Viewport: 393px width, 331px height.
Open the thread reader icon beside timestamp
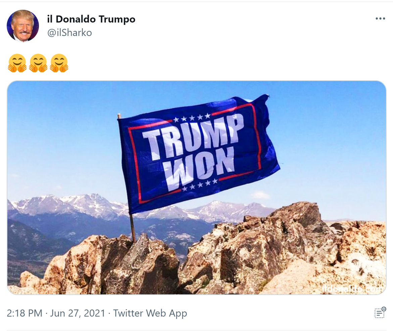(380, 313)
